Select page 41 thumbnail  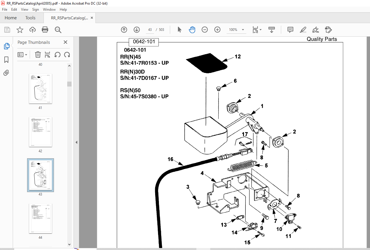(40, 89)
